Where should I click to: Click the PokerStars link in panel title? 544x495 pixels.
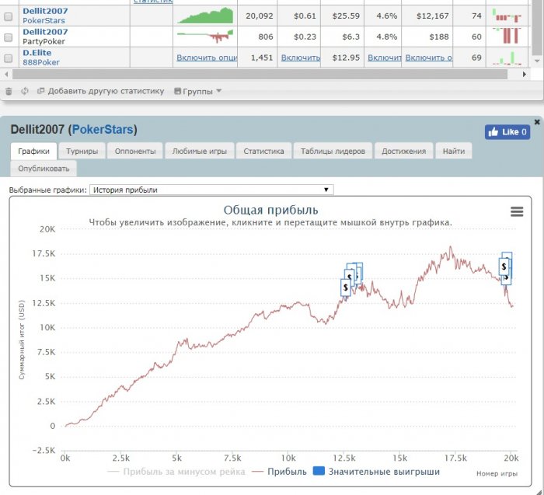[x=103, y=130]
